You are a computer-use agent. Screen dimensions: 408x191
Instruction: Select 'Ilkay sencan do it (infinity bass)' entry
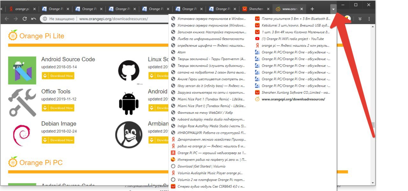(x=208, y=86)
